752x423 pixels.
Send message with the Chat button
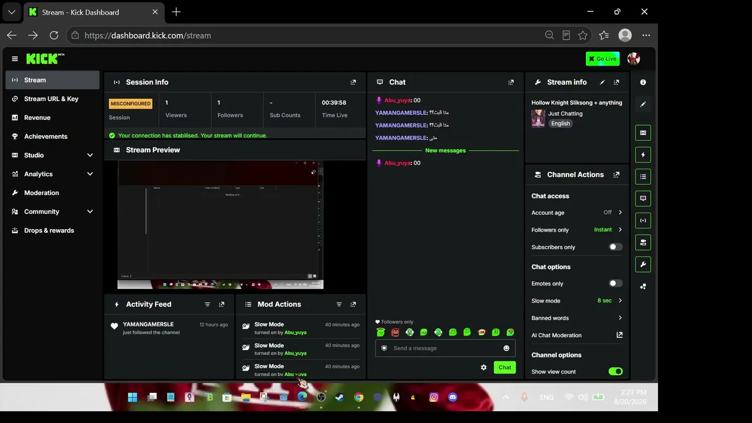click(505, 367)
